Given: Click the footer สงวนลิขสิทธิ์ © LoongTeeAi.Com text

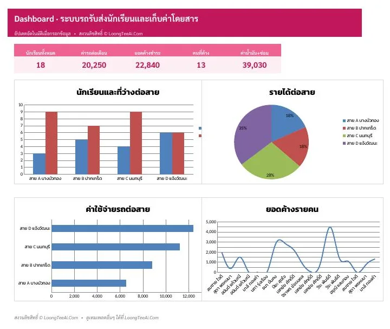Looking at the screenshot, I should 46,318.
